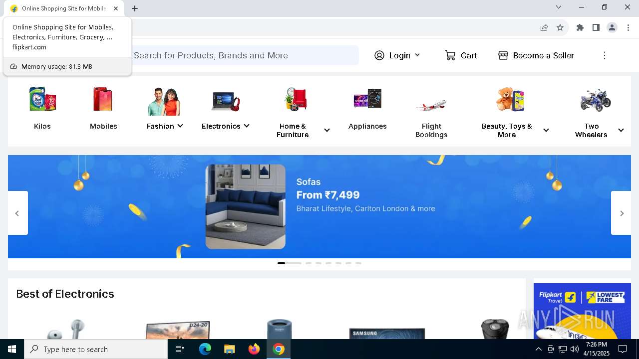Open the Mobiles category phone icon
Screen dimensions: 639x359
tap(103, 99)
